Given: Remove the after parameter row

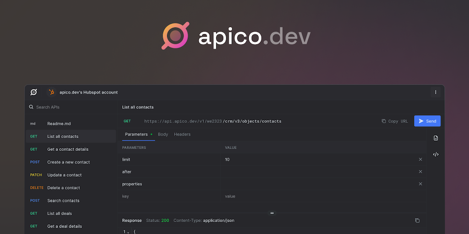Looking at the screenshot, I should [420, 172].
